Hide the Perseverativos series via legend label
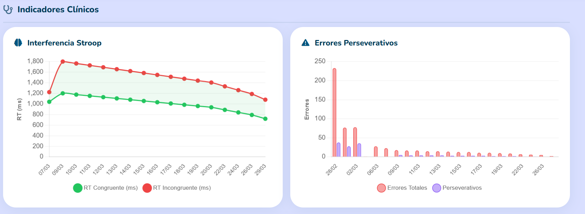Image resolution: width=585 pixels, height=214 pixels. click(x=462, y=188)
